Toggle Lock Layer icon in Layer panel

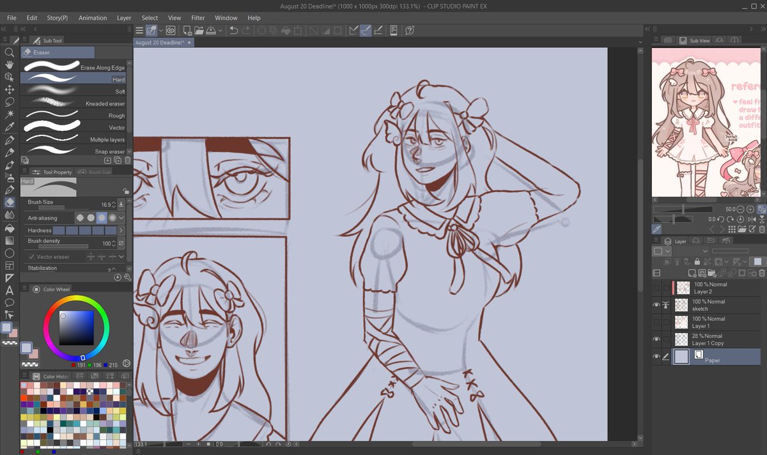(x=696, y=261)
